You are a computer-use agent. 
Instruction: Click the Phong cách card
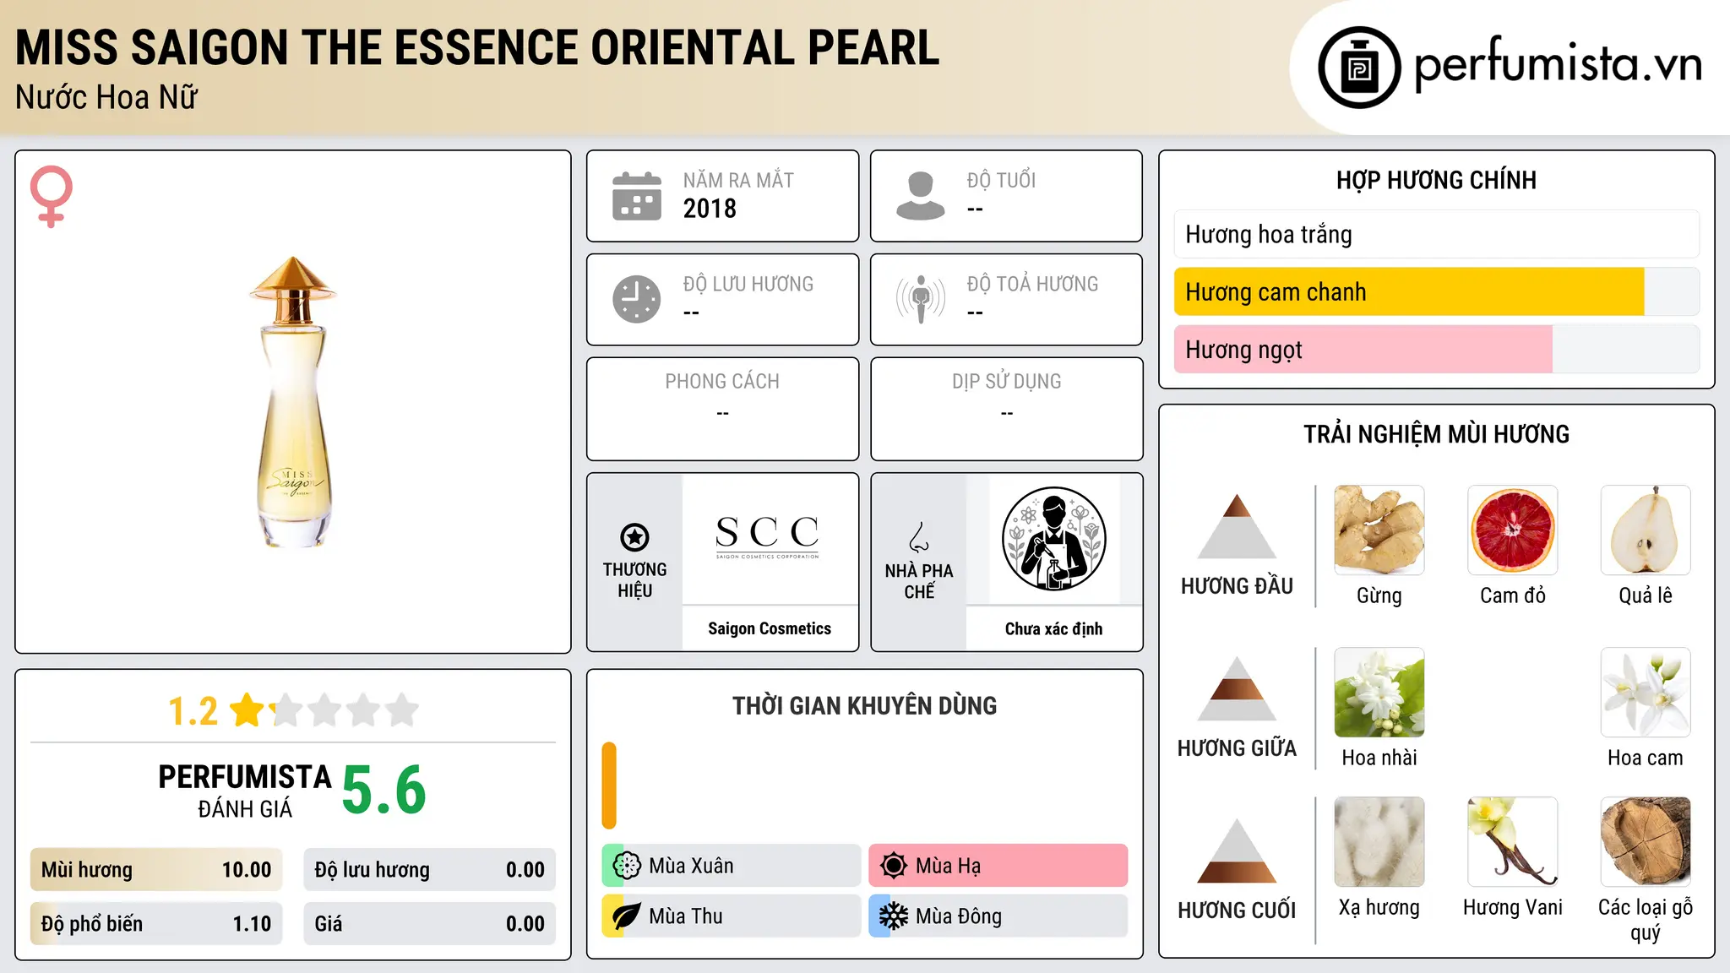pos(723,409)
